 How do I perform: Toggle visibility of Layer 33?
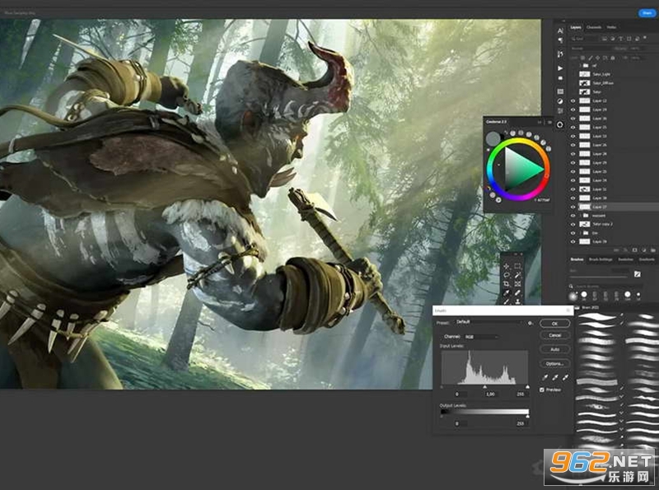pyautogui.click(x=573, y=136)
